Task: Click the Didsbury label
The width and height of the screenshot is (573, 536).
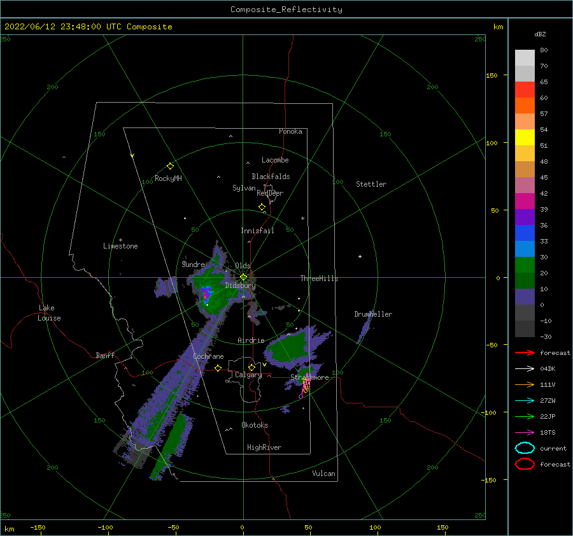Action: (x=240, y=286)
